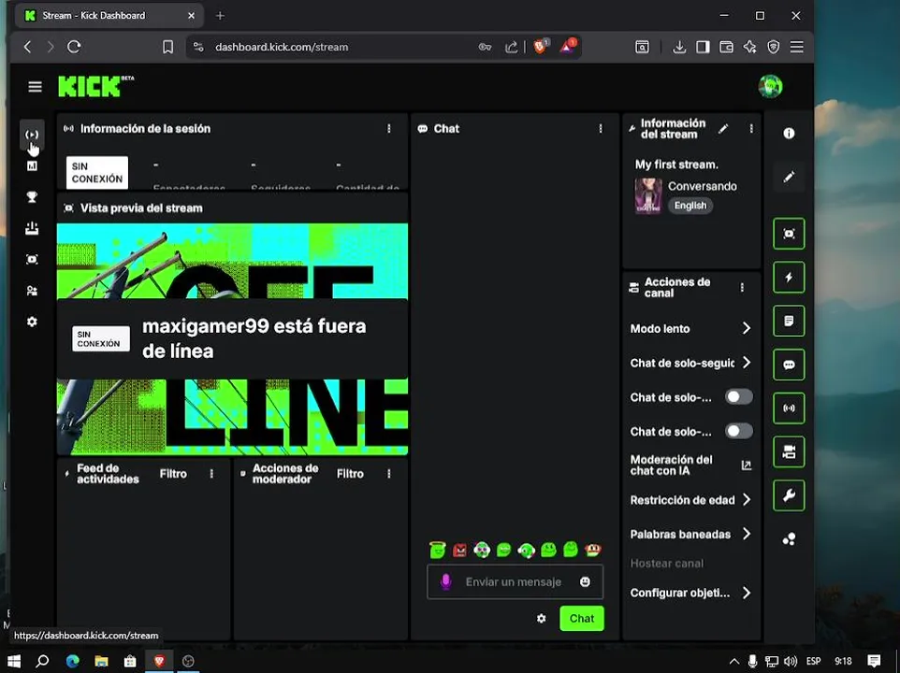Click the pencil edit icon in right toolbar
The height and width of the screenshot is (673, 900).
tap(789, 177)
